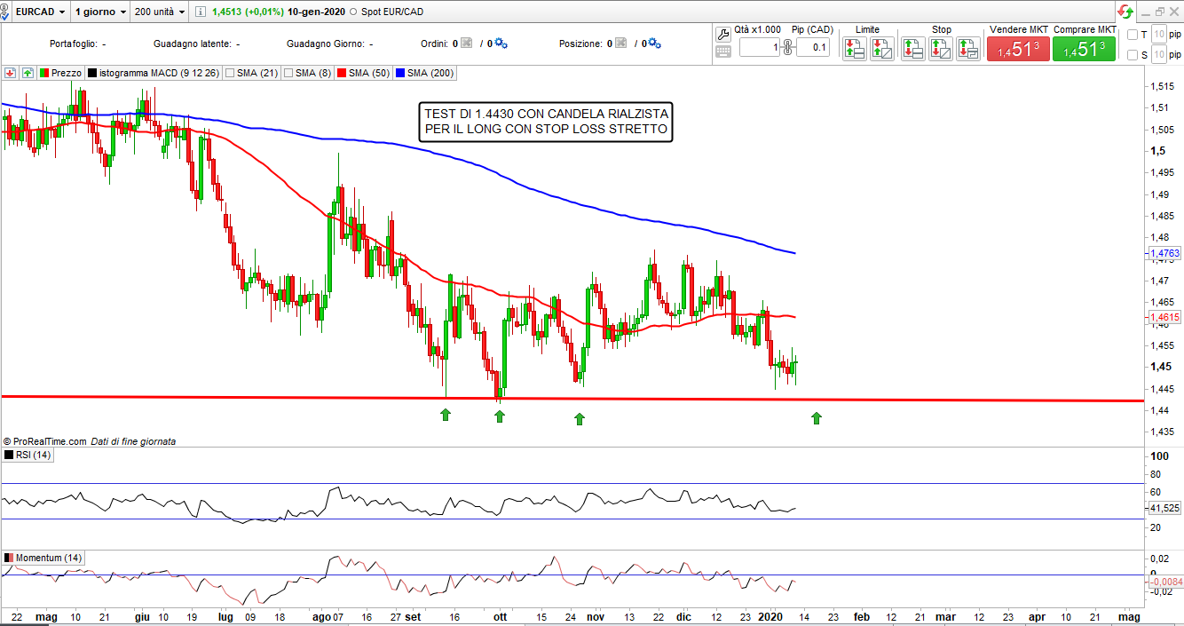Screen dimensions: 1184x626
Task: Select the istogramma MACD (9 12 26) label
Action: 154,73
